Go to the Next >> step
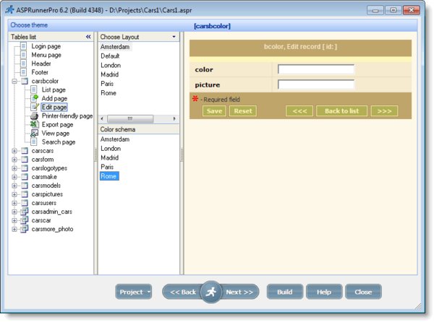 (239, 292)
